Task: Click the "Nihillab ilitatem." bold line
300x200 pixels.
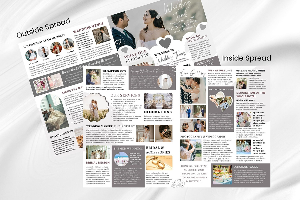Action: 245,100
